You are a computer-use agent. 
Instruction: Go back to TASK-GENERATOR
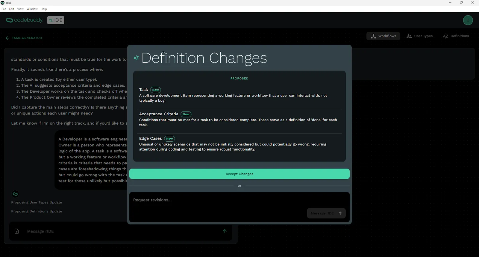pyautogui.click(x=24, y=38)
